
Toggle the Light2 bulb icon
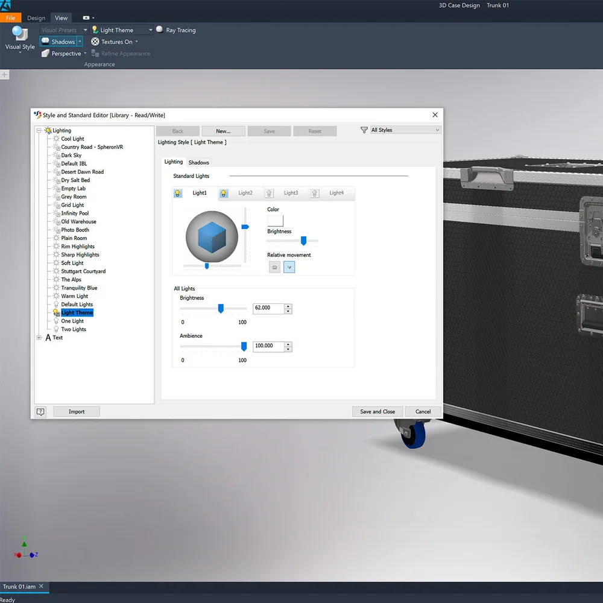(224, 193)
